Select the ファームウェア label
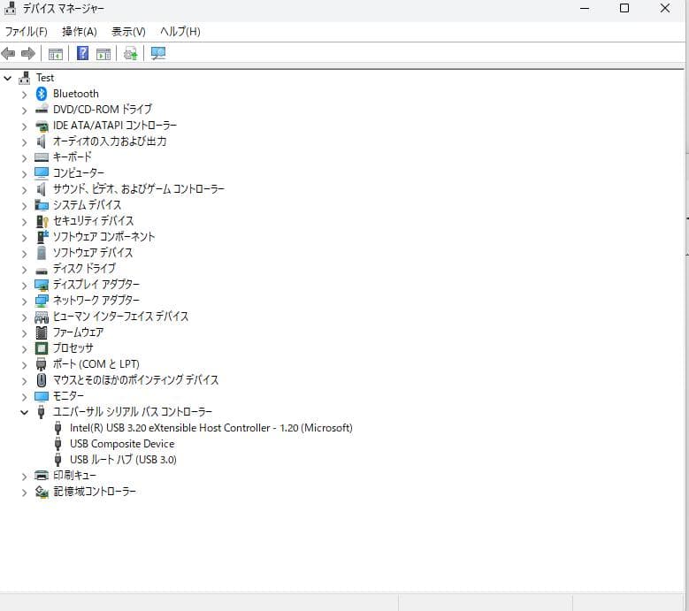Image resolution: width=689 pixels, height=611 pixels. [78, 332]
